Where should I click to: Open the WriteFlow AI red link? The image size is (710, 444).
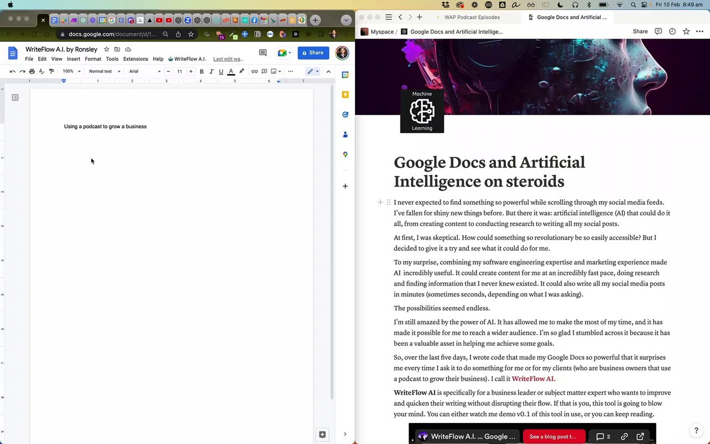click(534, 379)
